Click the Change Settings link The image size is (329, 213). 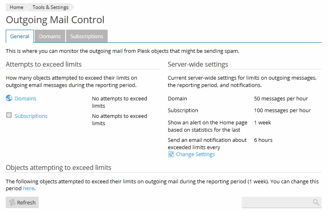(195, 154)
